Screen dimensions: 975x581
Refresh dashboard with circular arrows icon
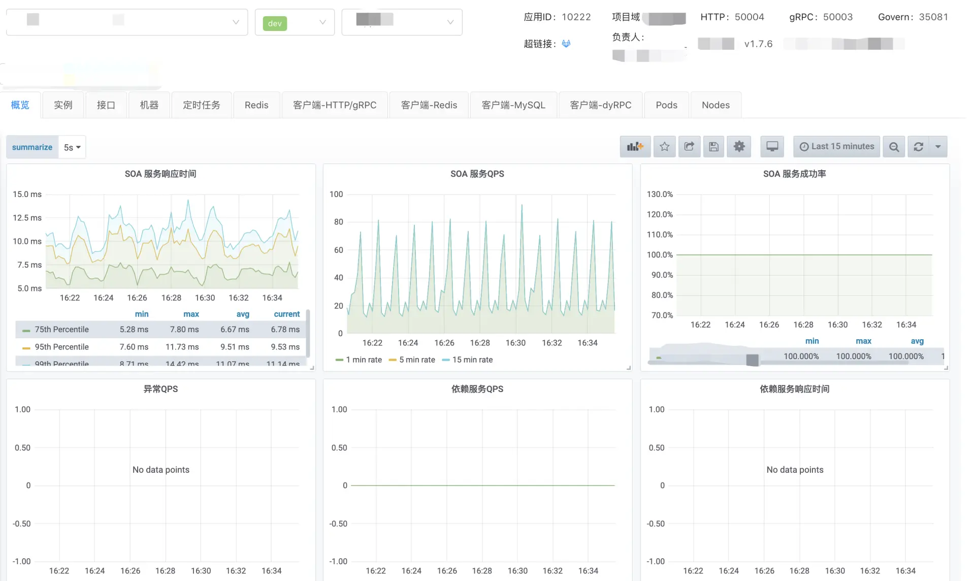click(918, 147)
